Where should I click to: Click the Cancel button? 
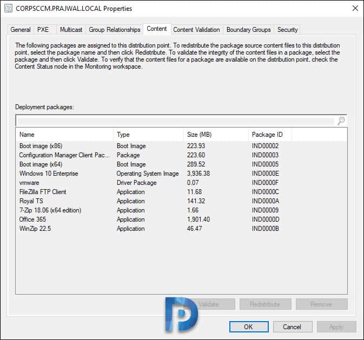[292, 327]
